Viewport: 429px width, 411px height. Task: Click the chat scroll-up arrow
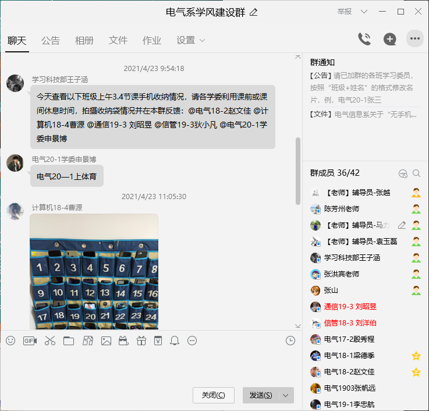(x=298, y=57)
